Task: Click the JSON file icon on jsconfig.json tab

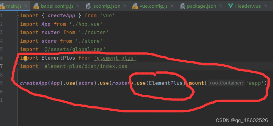Action: (89, 6)
